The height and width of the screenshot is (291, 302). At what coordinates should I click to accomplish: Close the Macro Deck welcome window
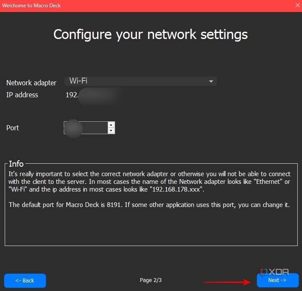297,6
